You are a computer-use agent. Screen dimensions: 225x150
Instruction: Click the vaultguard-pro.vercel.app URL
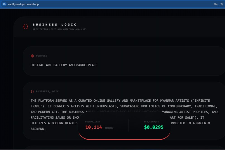[x=23, y=4]
